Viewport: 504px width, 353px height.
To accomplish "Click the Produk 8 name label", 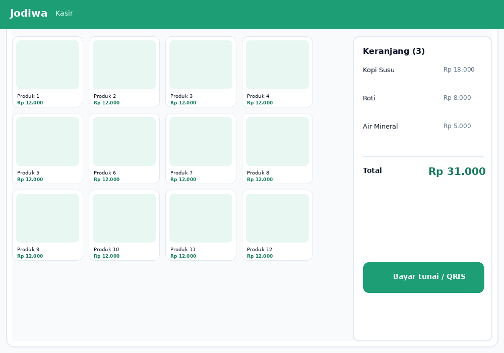I will [258, 172].
